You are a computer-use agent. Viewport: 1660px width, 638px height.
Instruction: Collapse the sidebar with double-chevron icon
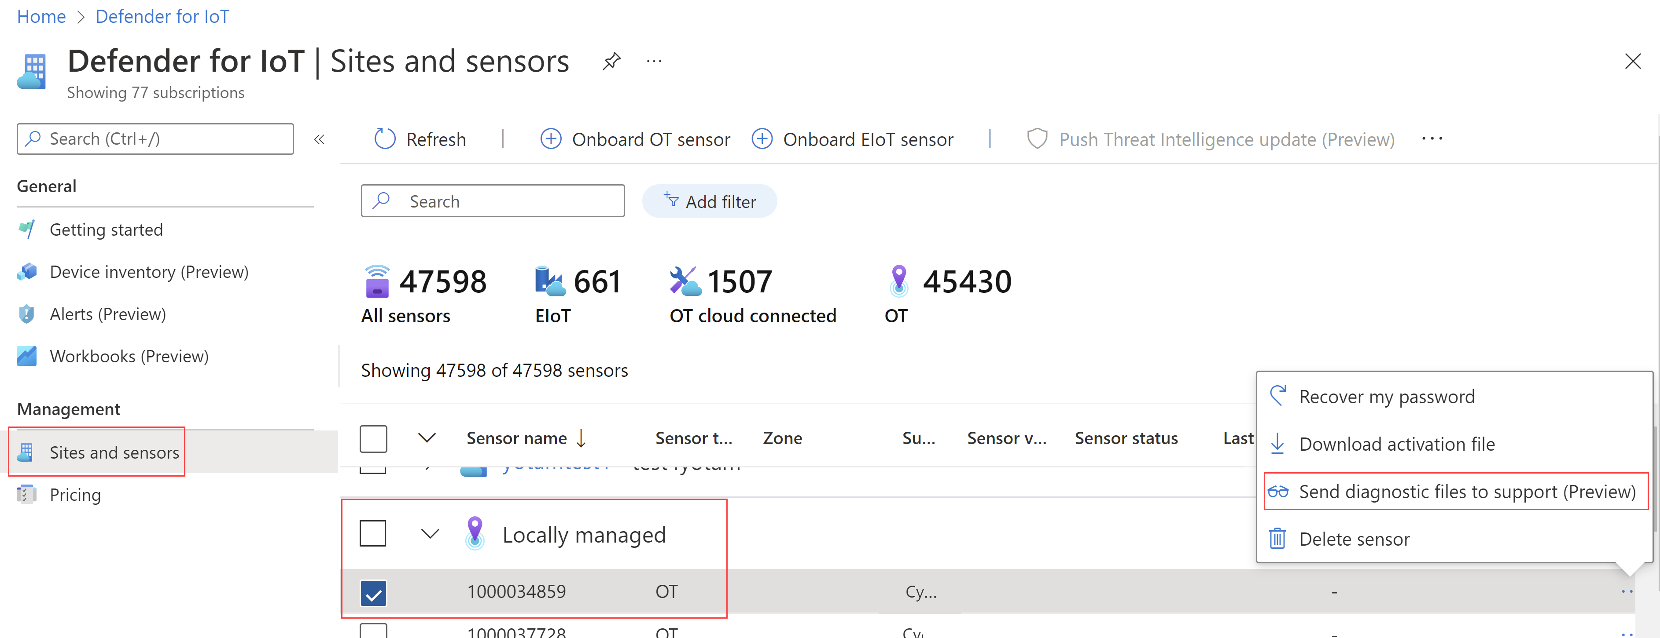click(x=319, y=139)
